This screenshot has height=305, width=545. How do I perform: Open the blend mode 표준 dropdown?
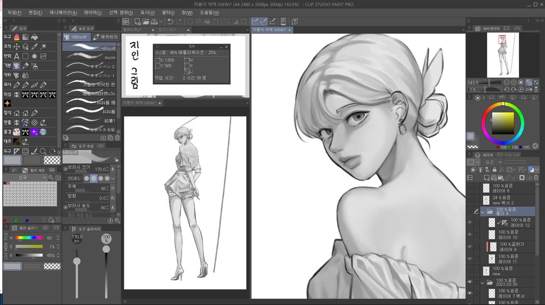pyautogui.click(x=494, y=162)
